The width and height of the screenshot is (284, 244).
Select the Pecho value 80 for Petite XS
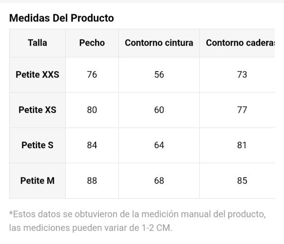(92, 110)
